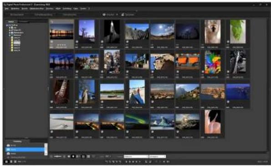Click the shrink icon left of the size slider

51,156
